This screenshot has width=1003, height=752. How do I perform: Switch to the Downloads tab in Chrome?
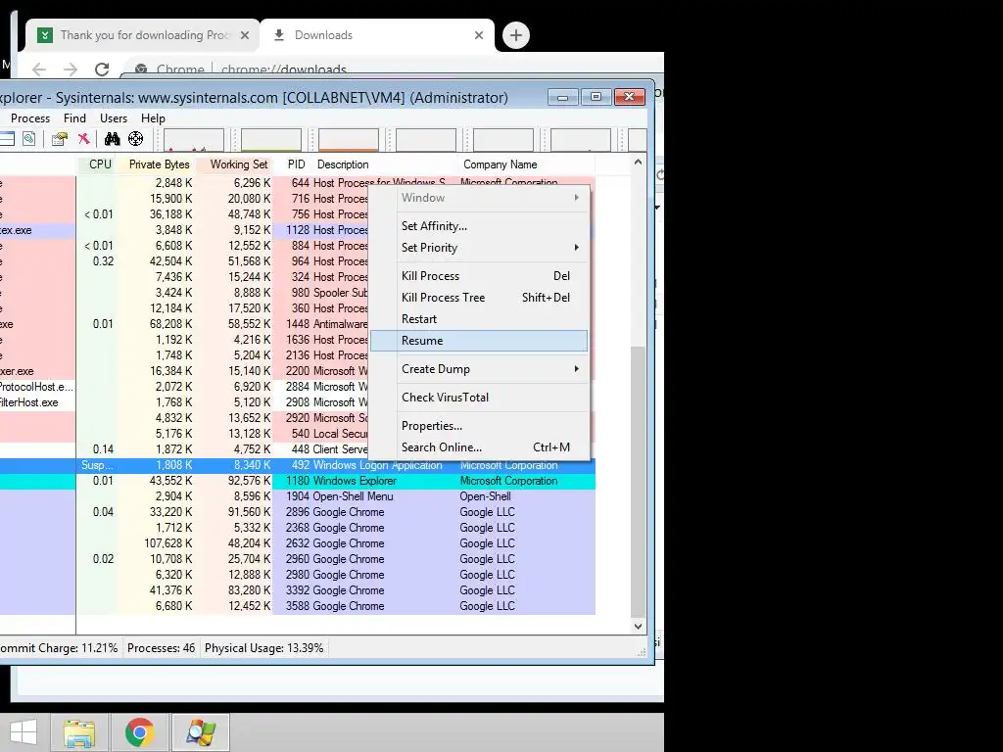(377, 35)
